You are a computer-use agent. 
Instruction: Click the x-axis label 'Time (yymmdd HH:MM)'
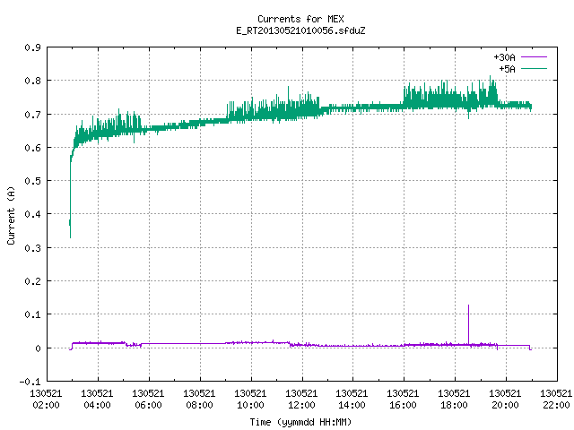(x=300, y=422)
